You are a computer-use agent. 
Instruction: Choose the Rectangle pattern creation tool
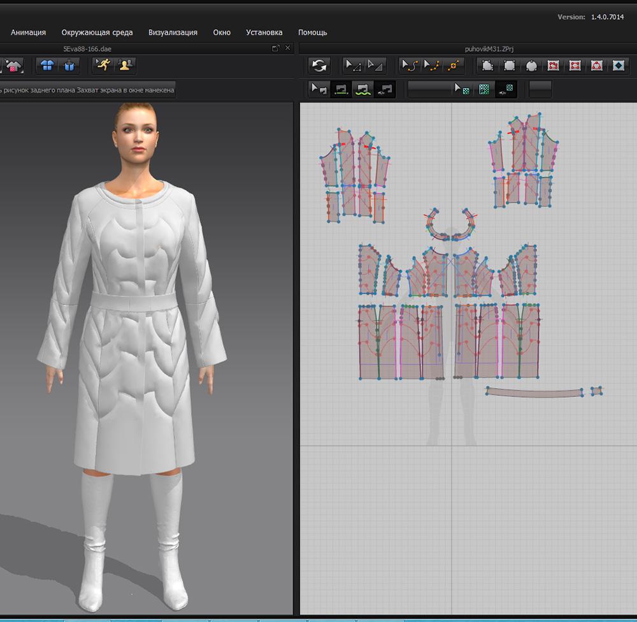pyautogui.click(x=510, y=66)
